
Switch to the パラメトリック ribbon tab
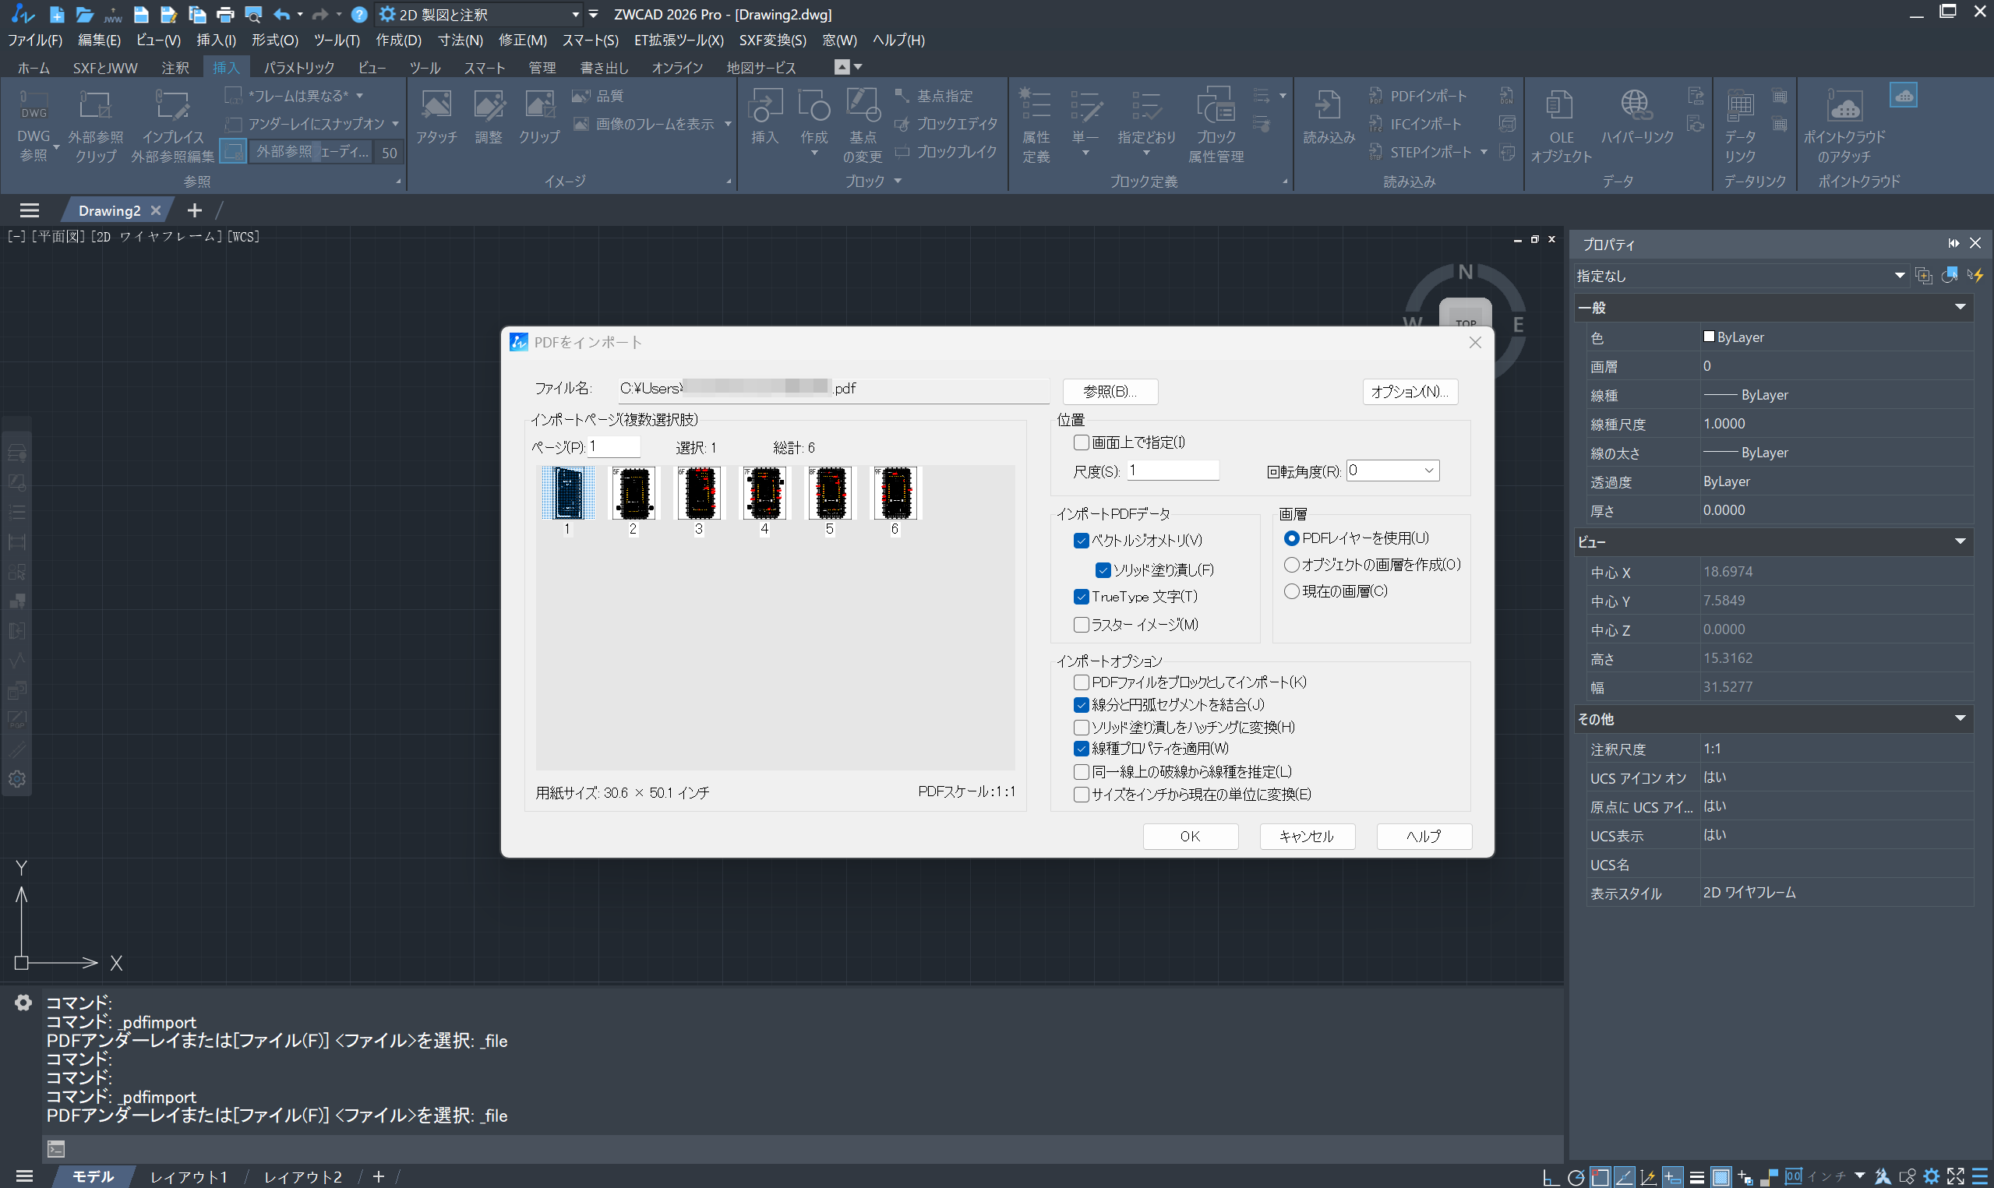click(x=299, y=68)
